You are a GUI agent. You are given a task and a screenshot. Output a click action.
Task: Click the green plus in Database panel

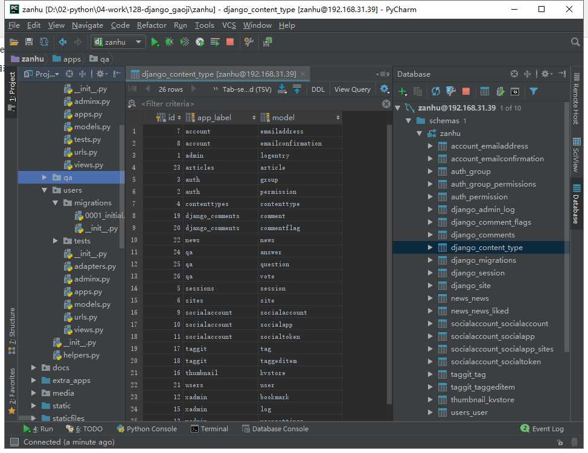[x=403, y=91]
